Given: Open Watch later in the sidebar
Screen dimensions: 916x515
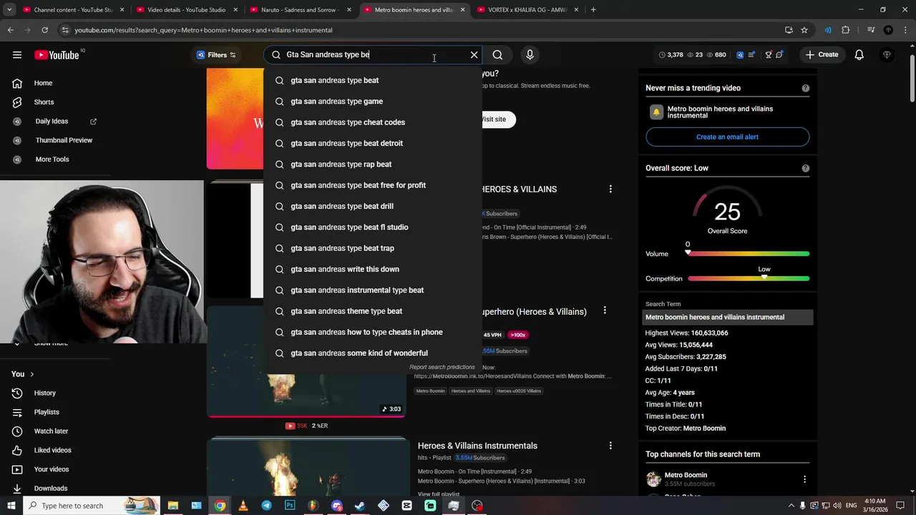Looking at the screenshot, I should pos(51,431).
